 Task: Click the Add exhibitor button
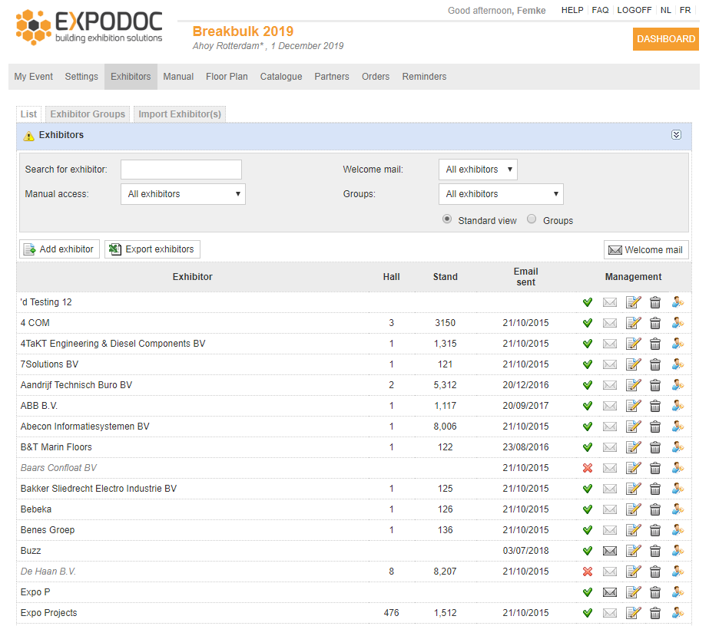click(x=59, y=249)
